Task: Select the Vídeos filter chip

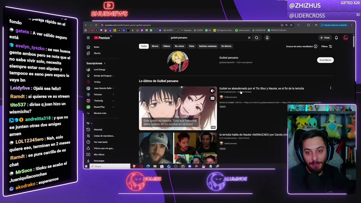Action: [166, 46]
